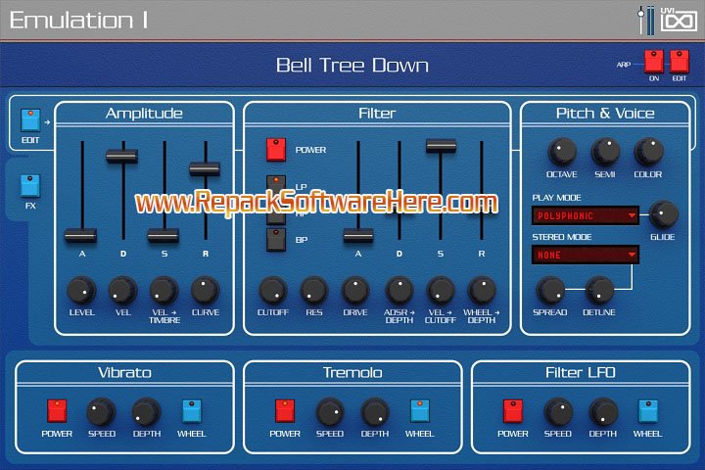The width and height of the screenshot is (705, 470).
Task: Click the Vibrato DEPTH knob
Action: click(x=146, y=411)
